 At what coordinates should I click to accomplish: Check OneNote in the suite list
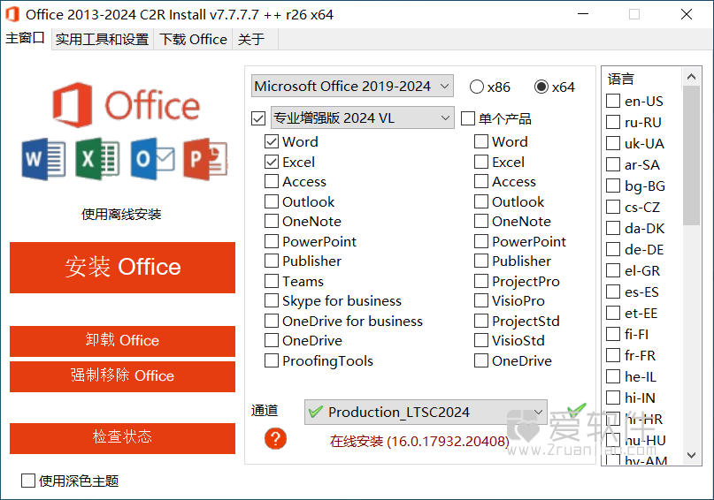coord(272,221)
